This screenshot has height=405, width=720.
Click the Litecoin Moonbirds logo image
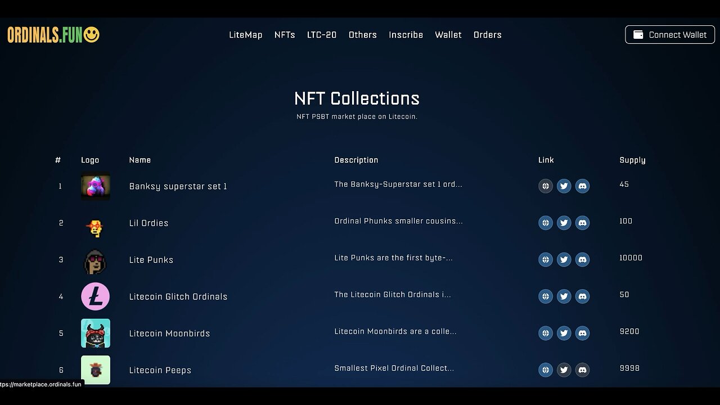(x=96, y=333)
